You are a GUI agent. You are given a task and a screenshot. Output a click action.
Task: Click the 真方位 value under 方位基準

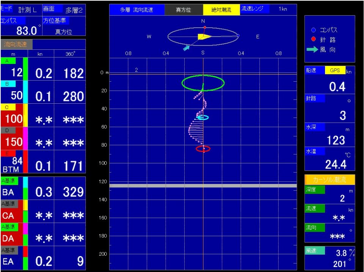pos(63,32)
